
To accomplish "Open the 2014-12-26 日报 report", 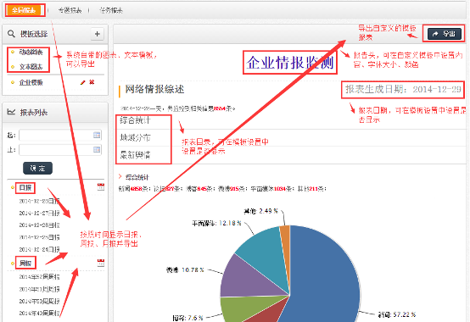I will point(39,225).
